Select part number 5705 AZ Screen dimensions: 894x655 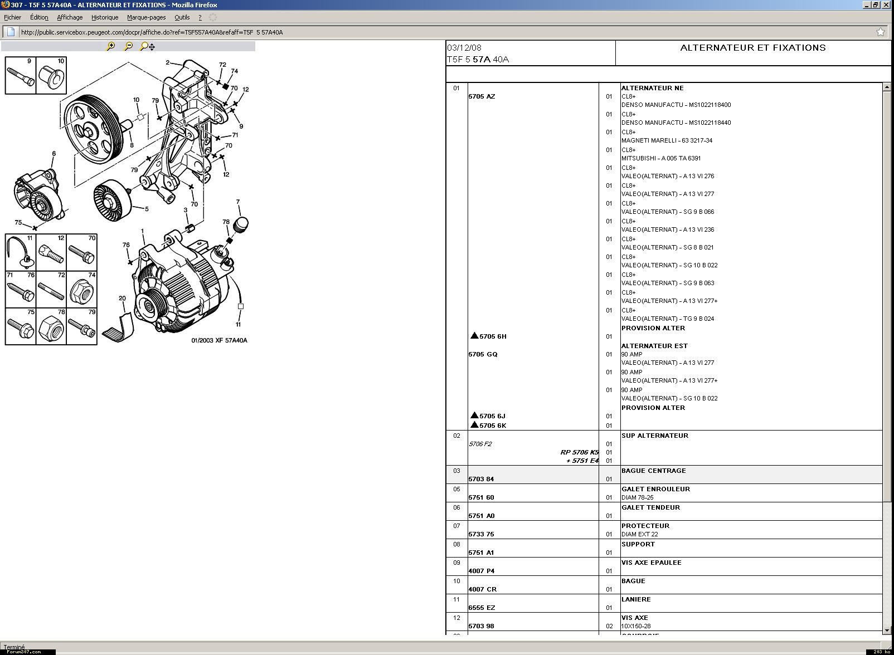pos(482,96)
